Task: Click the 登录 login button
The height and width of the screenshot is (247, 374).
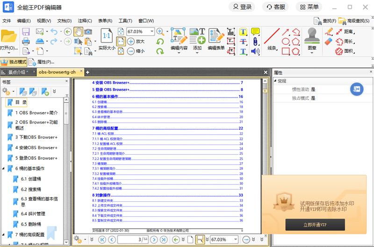Action: pyautogui.click(x=242, y=7)
